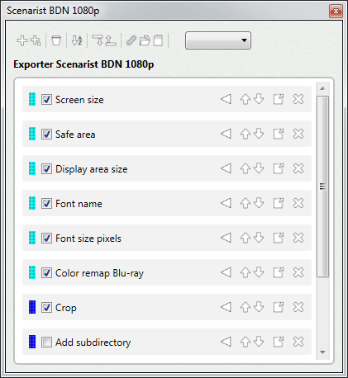The width and height of the screenshot is (348, 378).
Task: Close the Scenarist BDN 1080p window
Action: click(336, 12)
